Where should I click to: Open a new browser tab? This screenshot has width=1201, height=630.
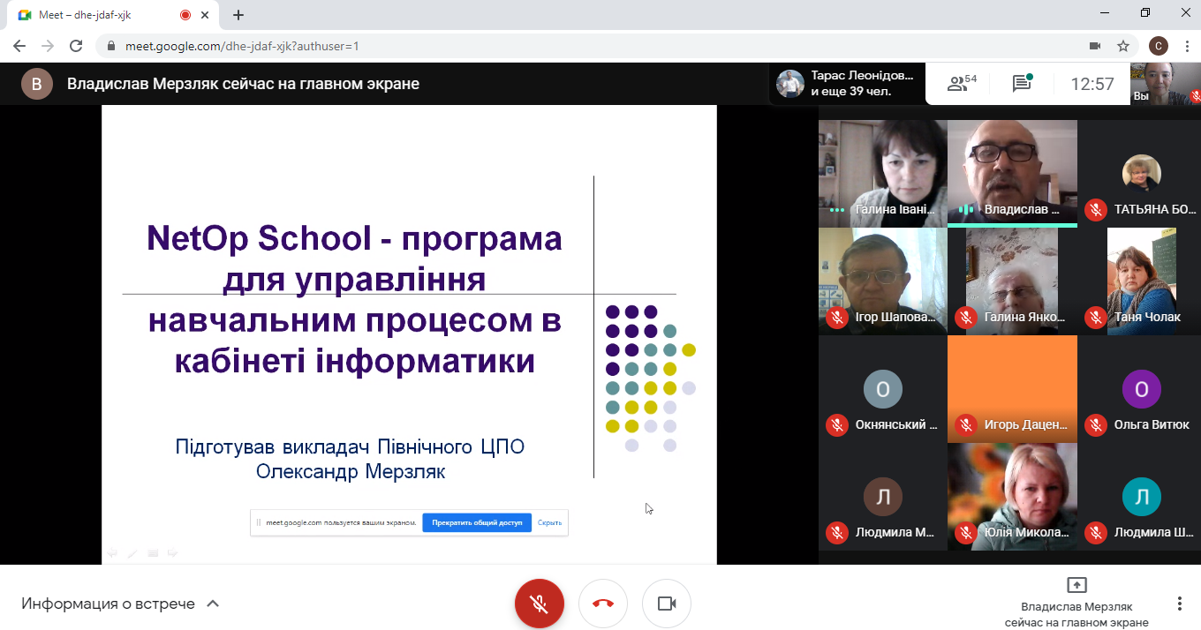[238, 15]
